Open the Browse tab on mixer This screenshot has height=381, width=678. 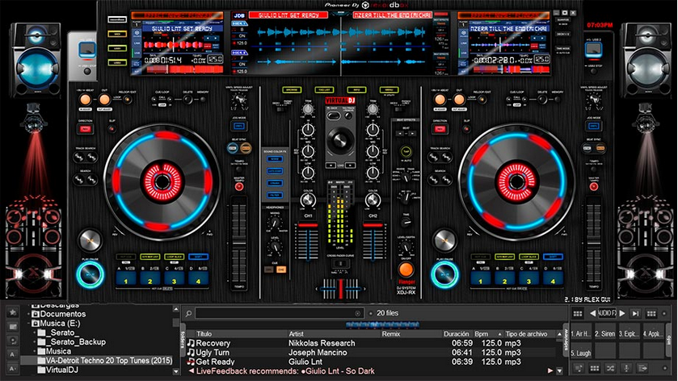tap(292, 90)
